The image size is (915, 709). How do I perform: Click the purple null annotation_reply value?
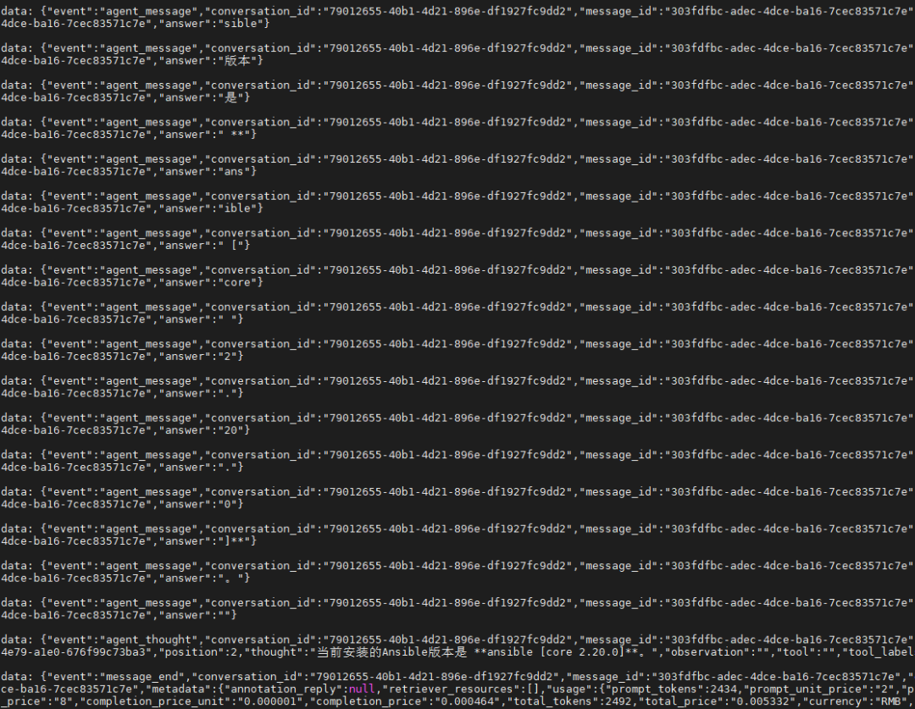tap(361, 690)
